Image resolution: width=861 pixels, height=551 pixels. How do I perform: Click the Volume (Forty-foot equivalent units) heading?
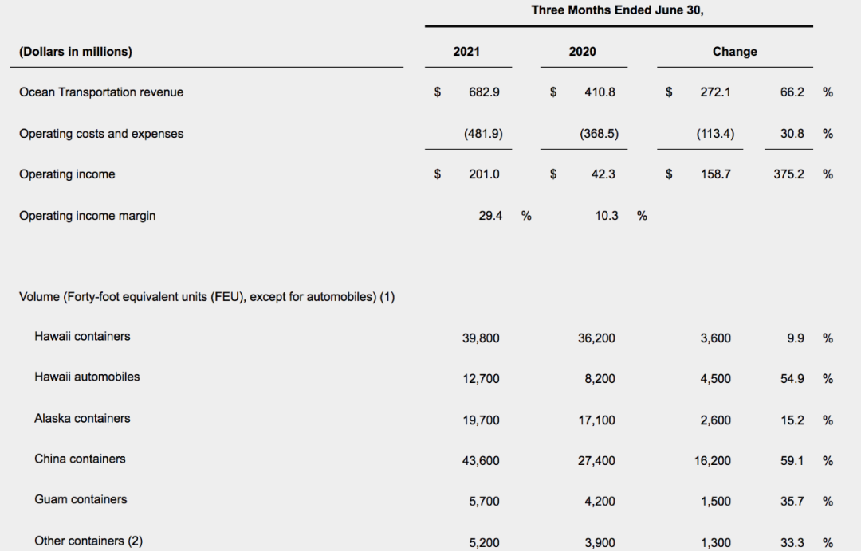[x=207, y=297]
